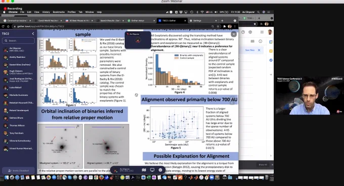The image size is (344, 186).
Task: Select Vineet Kumar Mannaday in participant list
Action: 18,148
